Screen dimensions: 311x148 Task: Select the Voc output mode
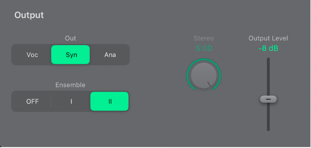32,55
